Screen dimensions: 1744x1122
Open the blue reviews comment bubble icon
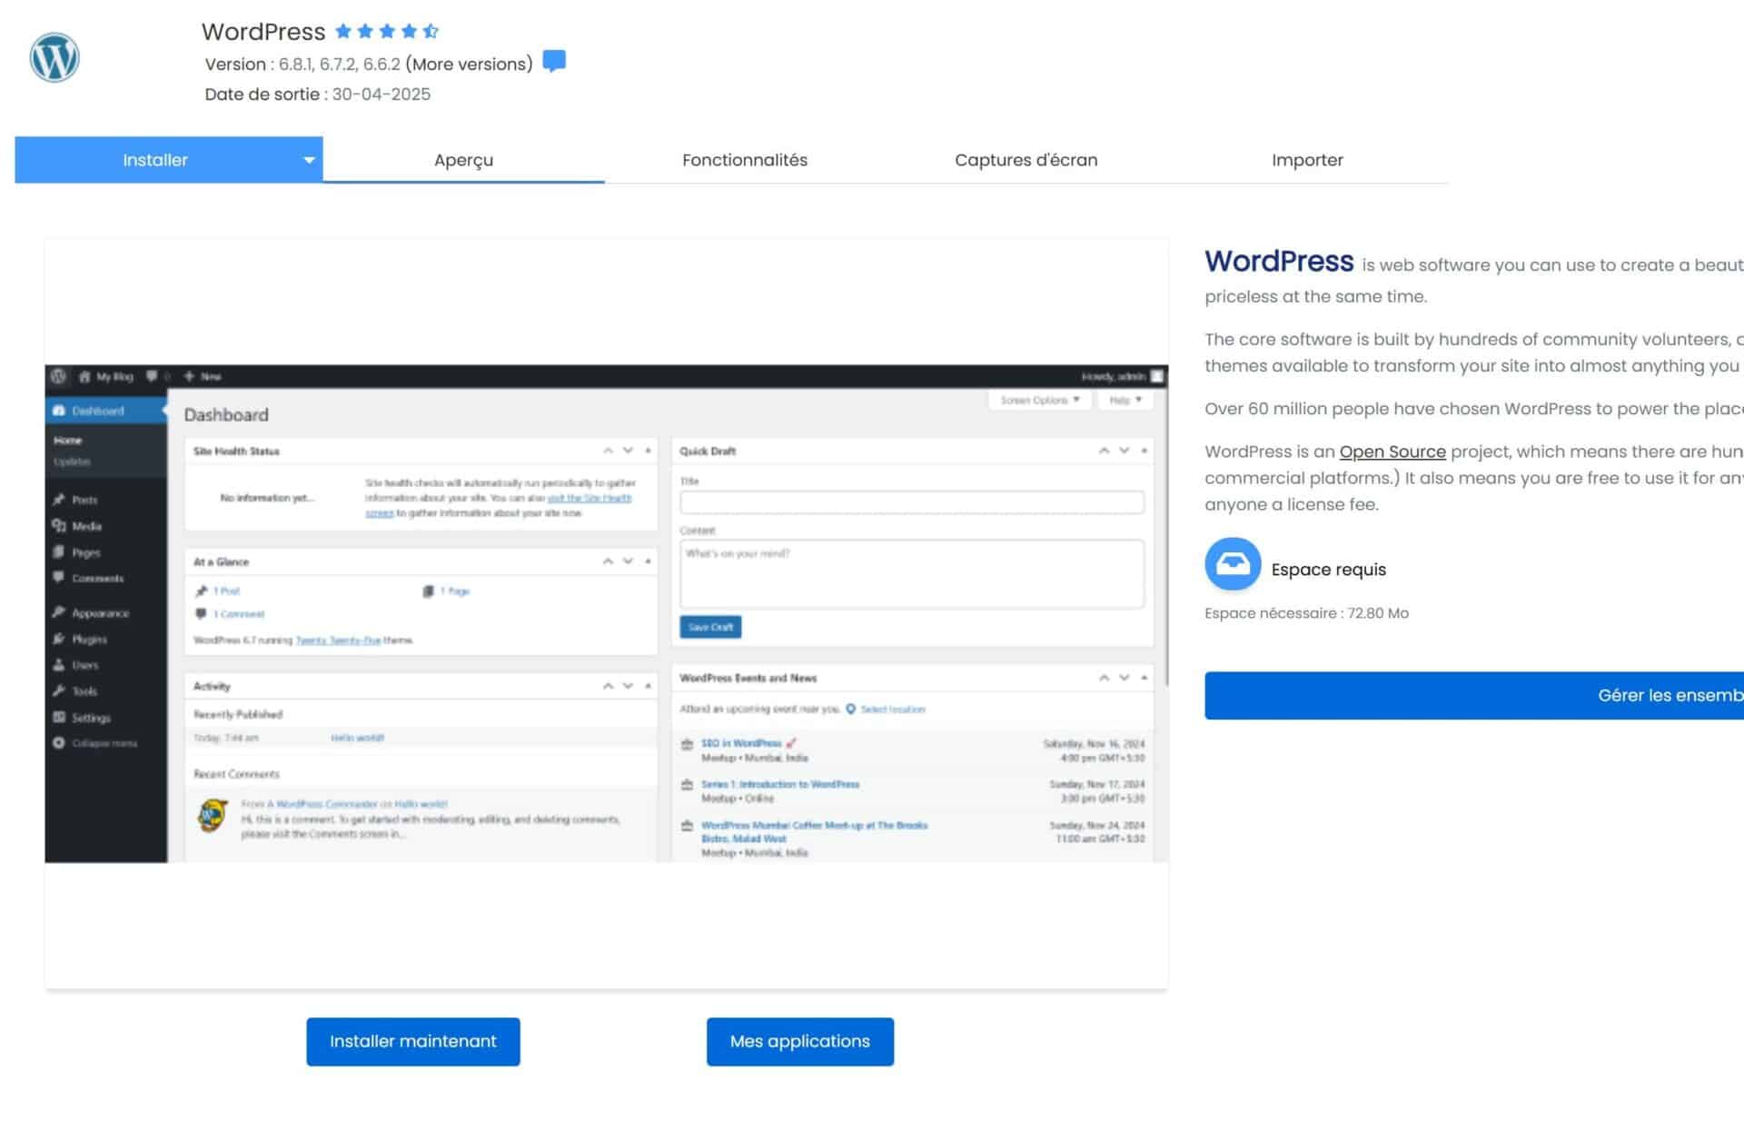(x=554, y=62)
